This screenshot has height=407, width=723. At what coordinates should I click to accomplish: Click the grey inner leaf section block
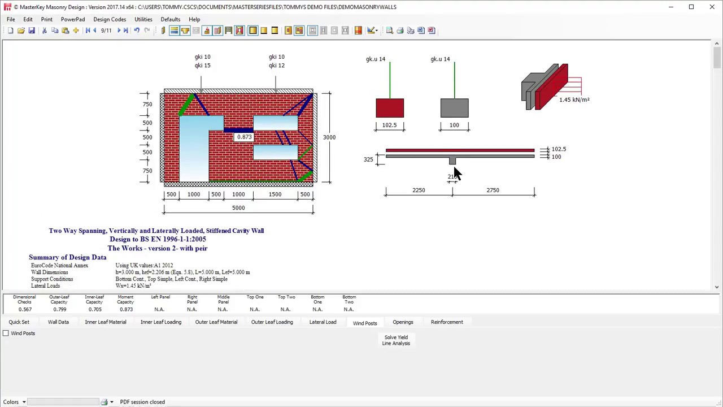tap(454, 108)
